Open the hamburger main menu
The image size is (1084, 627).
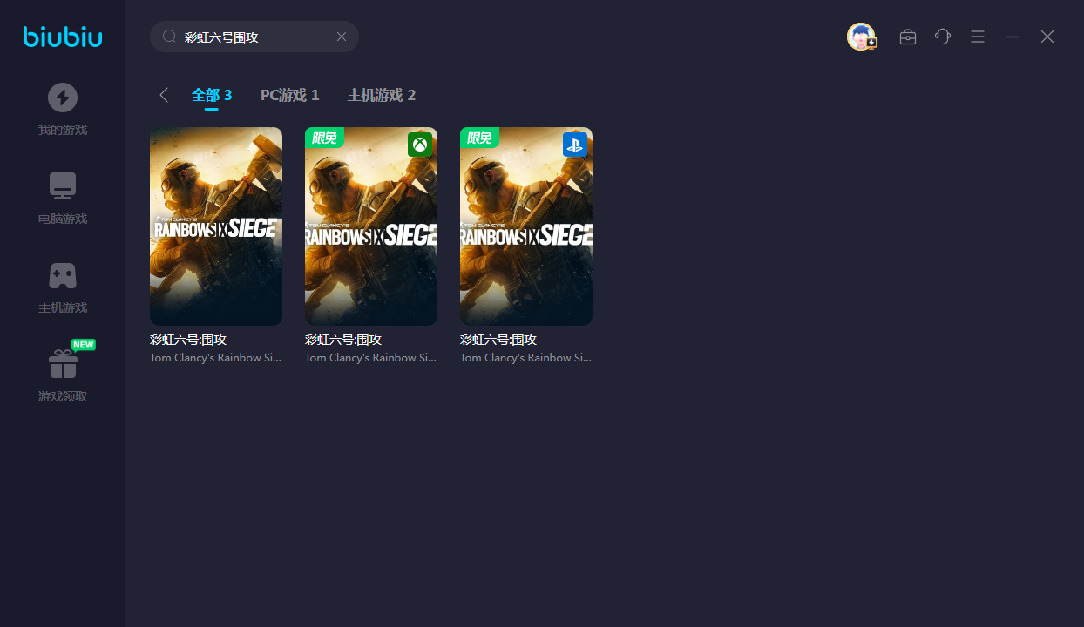[x=978, y=37]
